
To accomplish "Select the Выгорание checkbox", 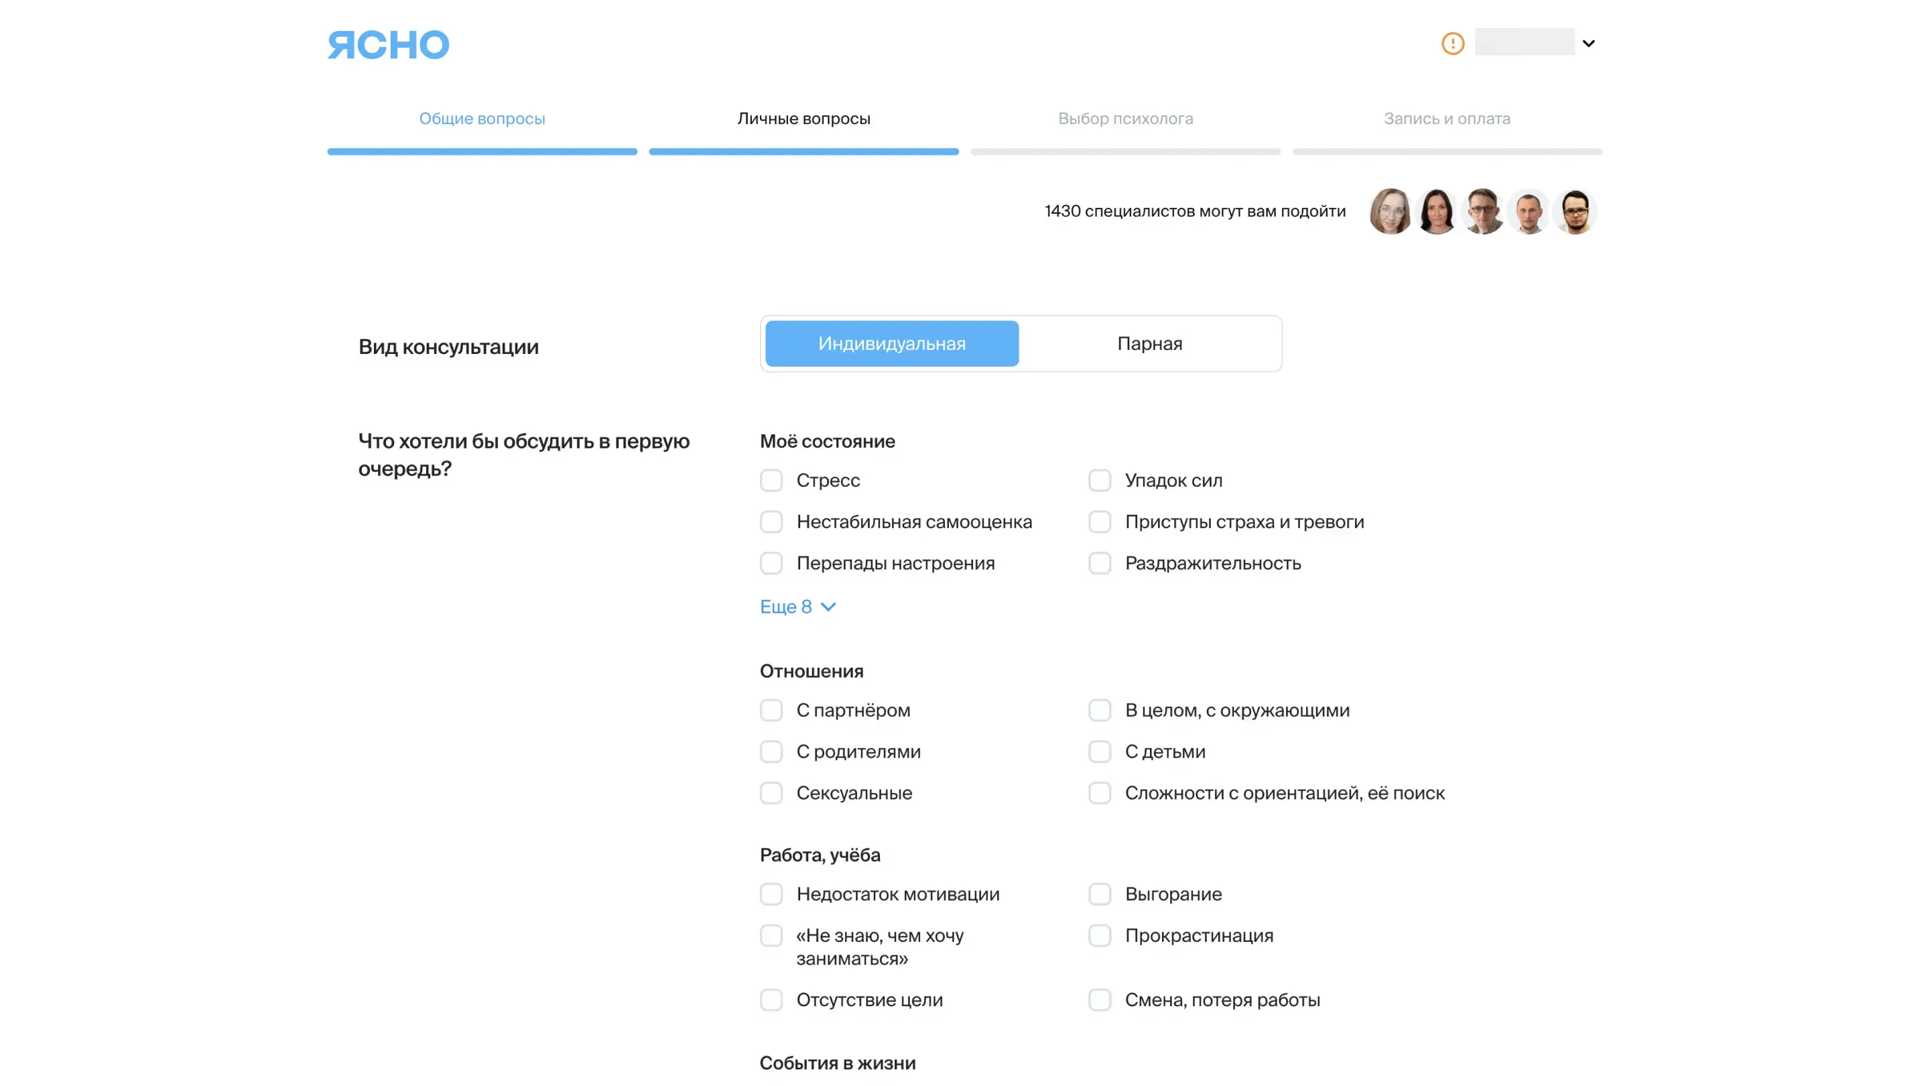I will (x=1099, y=894).
